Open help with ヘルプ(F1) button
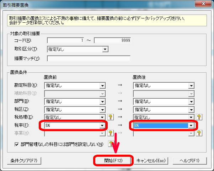The width and height of the screenshot is (214, 171). (190, 160)
